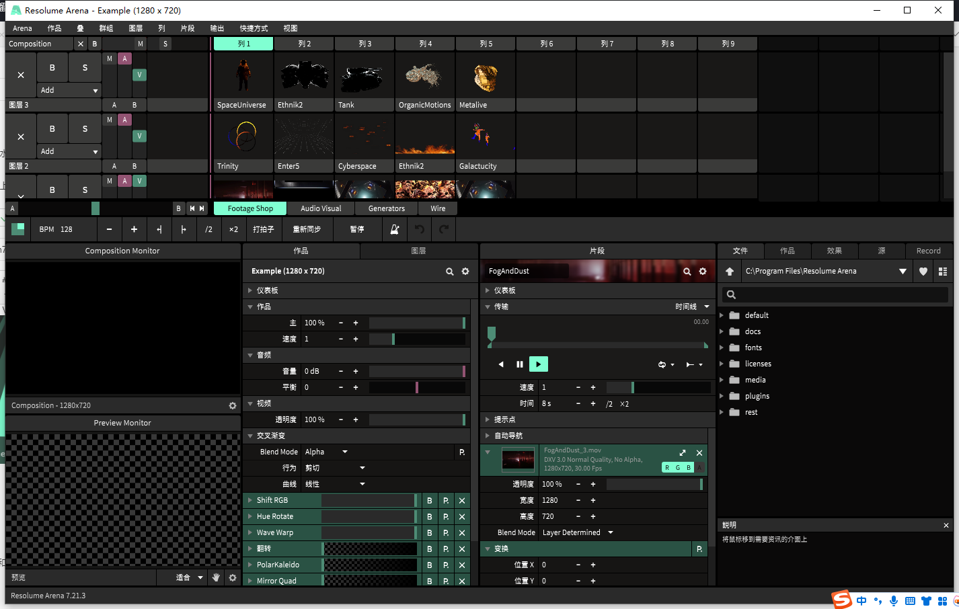Halve the BPM with /2 button
Image resolution: width=959 pixels, height=609 pixels.
pos(208,229)
